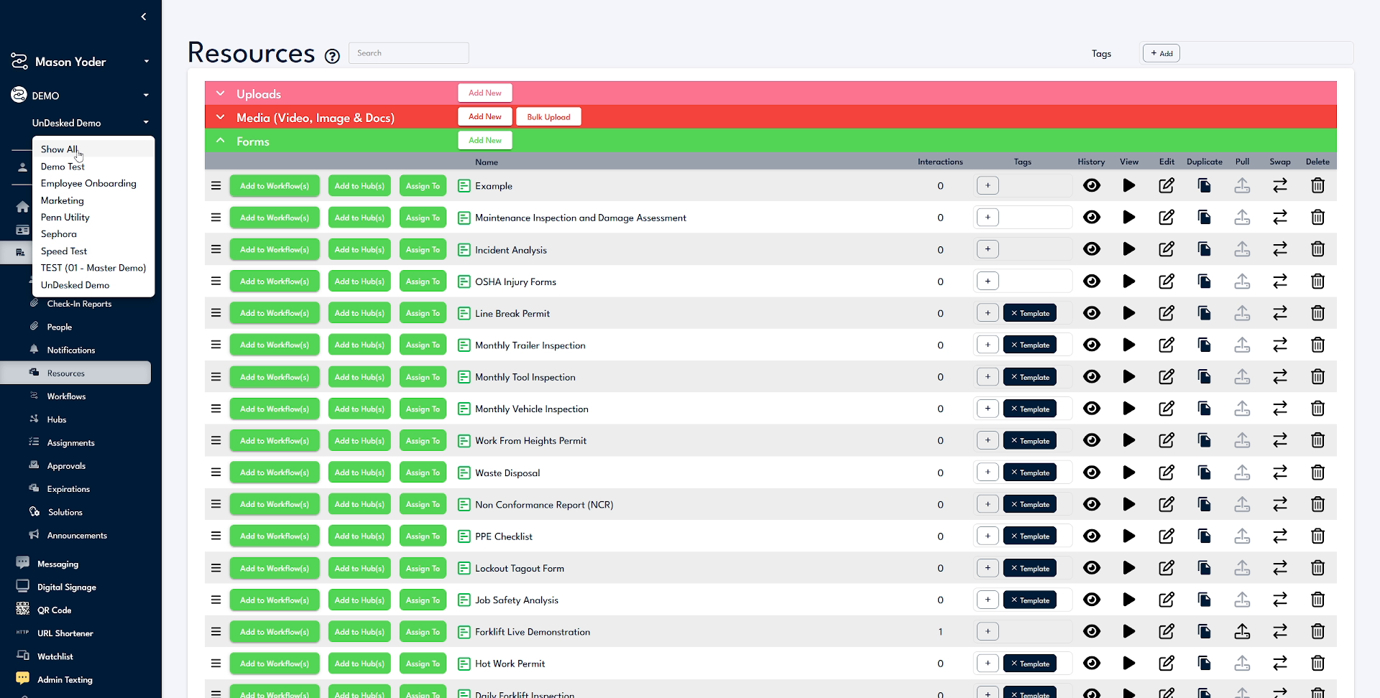Viewport: 1380px width, 698px height.
Task: Collapse the Uploads section
Action: pyautogui.click(x=220, y=93)
